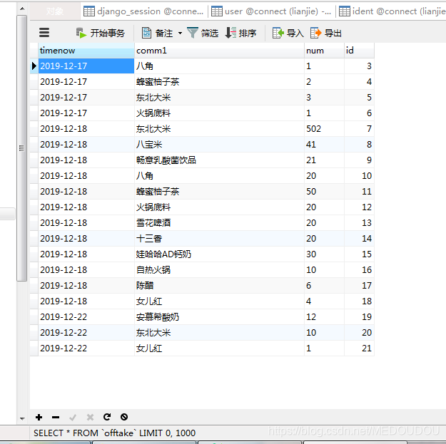This screenshot has width=446, height=444.
Task: Click the up arrow of left scrollbar
Action: [x=22, y=9]
